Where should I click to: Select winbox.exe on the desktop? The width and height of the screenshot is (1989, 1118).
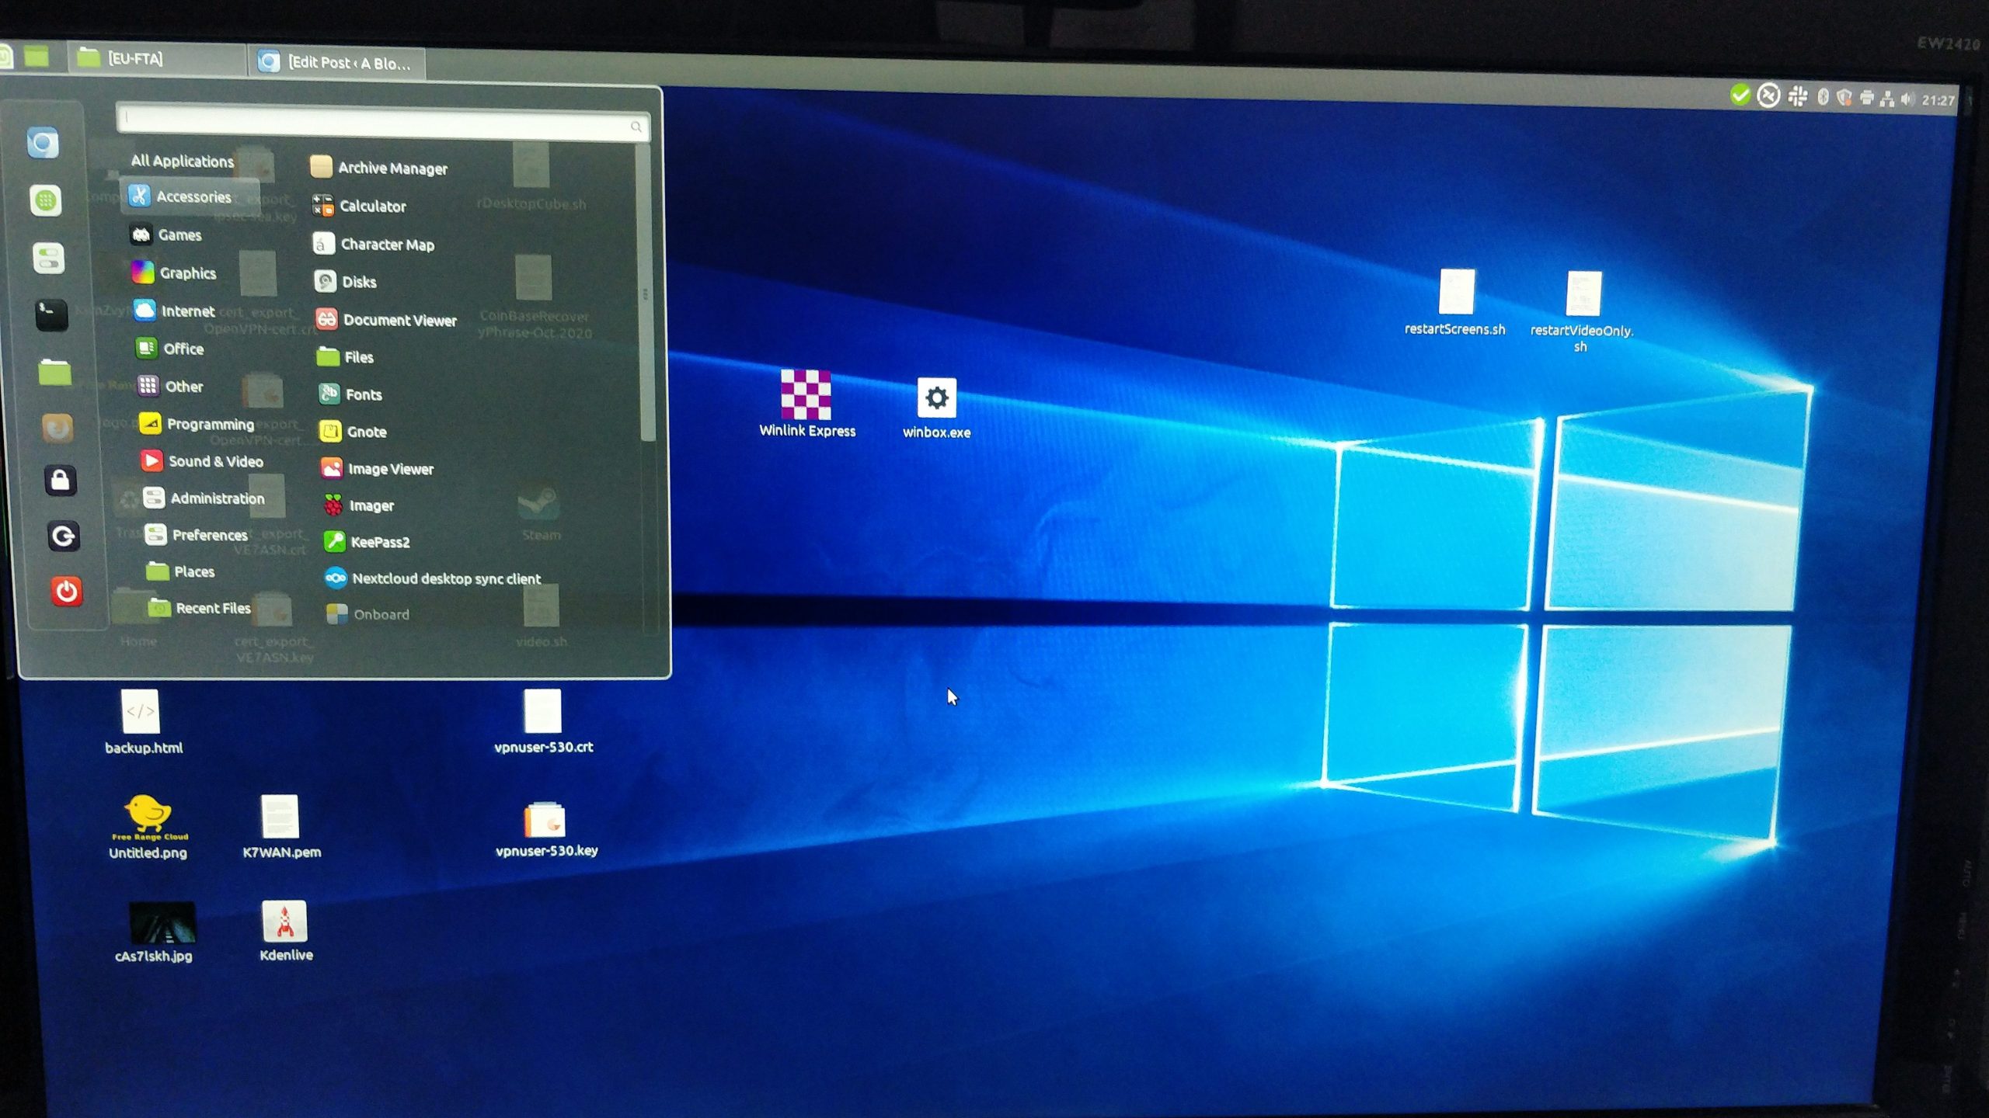936,408
